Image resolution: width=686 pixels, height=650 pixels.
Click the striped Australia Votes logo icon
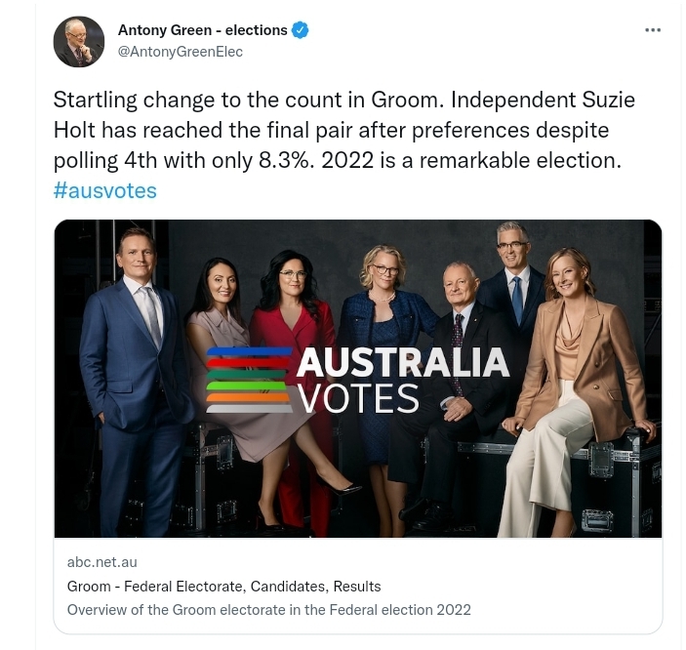(x=249, y=379)
